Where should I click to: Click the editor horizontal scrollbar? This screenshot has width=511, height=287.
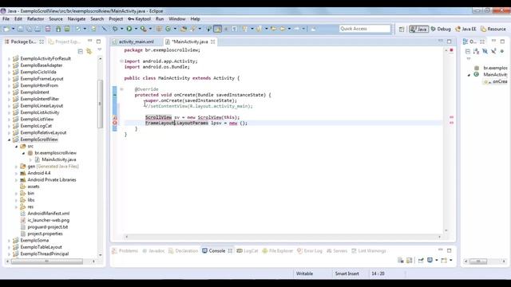point(283,237)
